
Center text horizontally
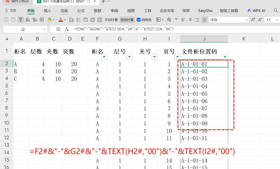[190, 20]
